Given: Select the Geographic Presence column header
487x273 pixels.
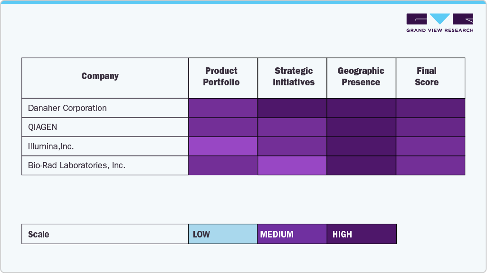Looking at the screenshot, I should pos(361,76).
